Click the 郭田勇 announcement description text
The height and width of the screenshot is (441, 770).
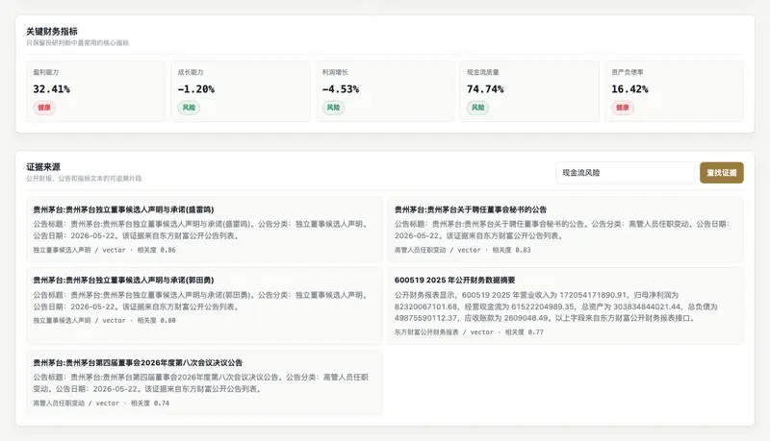pyautogui.click(x=200, y=301)
